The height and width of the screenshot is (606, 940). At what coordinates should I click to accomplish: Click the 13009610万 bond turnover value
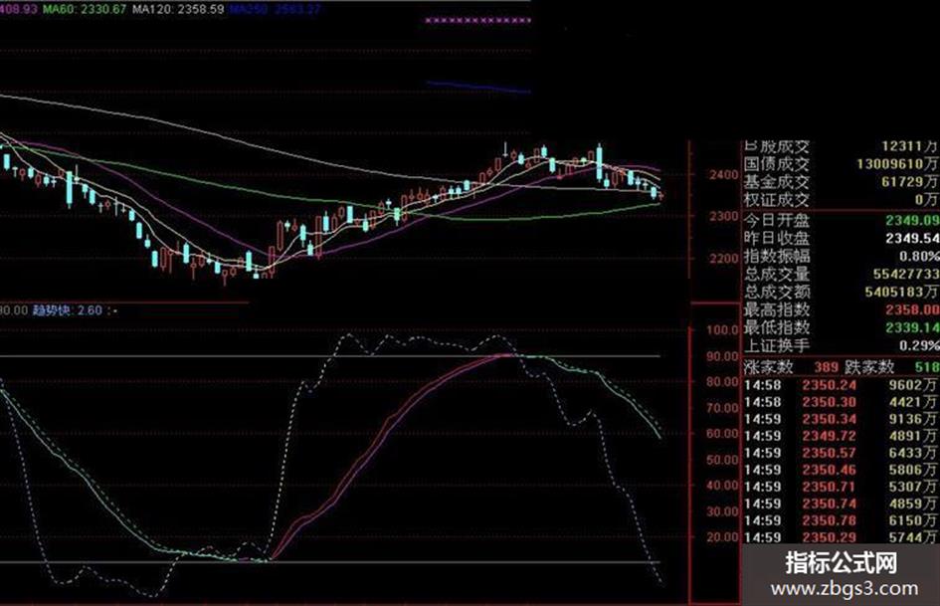[897, 163]
